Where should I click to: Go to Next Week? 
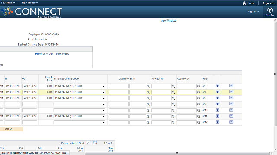62,54
